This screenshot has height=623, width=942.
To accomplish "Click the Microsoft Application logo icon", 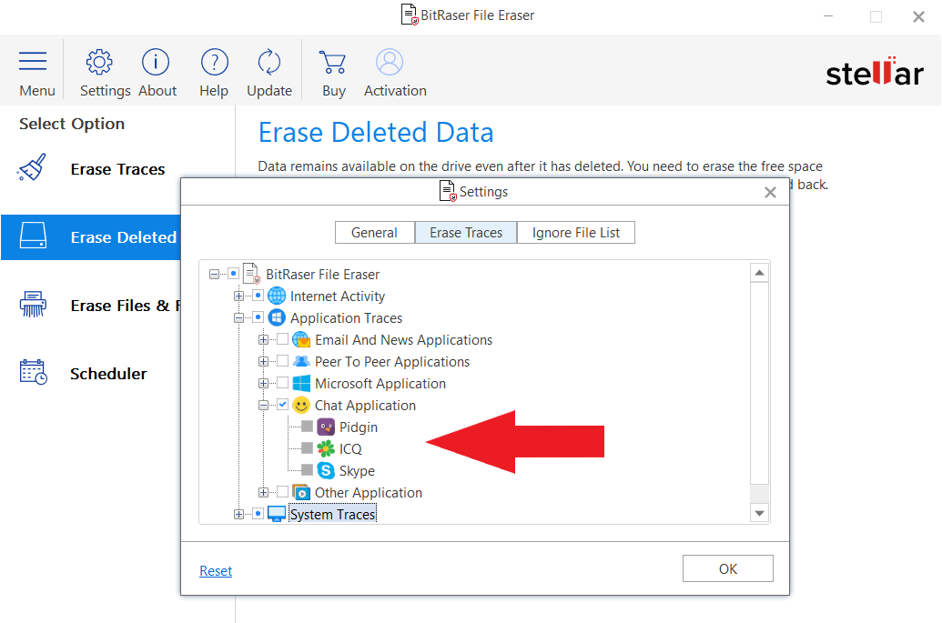I will (301, 383).
